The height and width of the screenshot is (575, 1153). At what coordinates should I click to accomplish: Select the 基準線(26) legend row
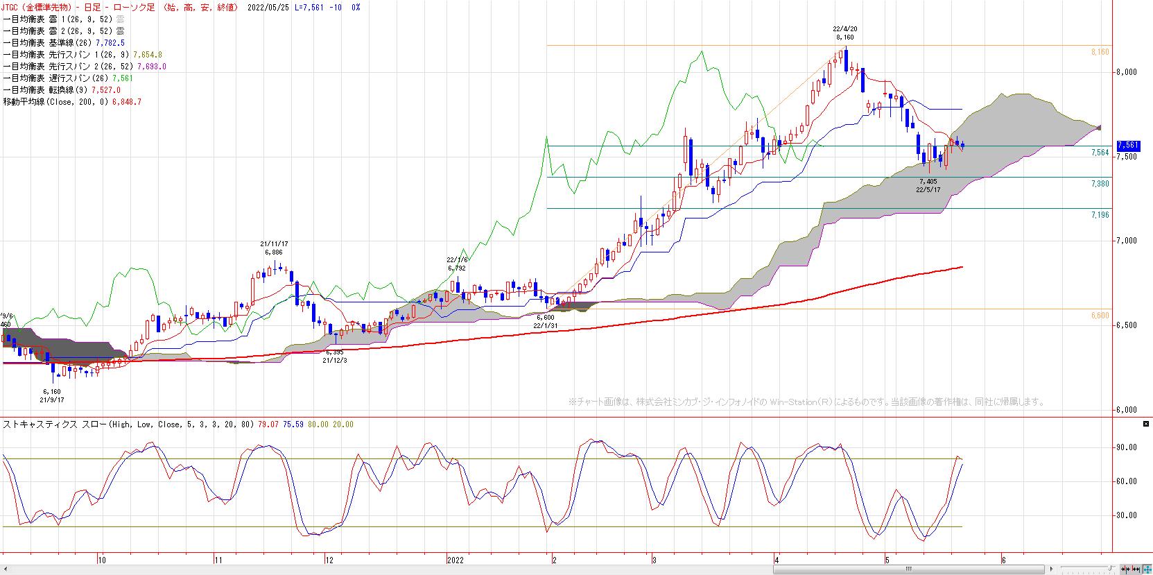click(64, 43)
